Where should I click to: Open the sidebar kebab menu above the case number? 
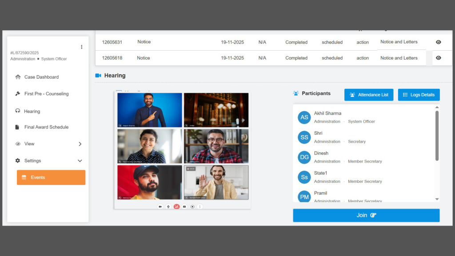(81, 47)
